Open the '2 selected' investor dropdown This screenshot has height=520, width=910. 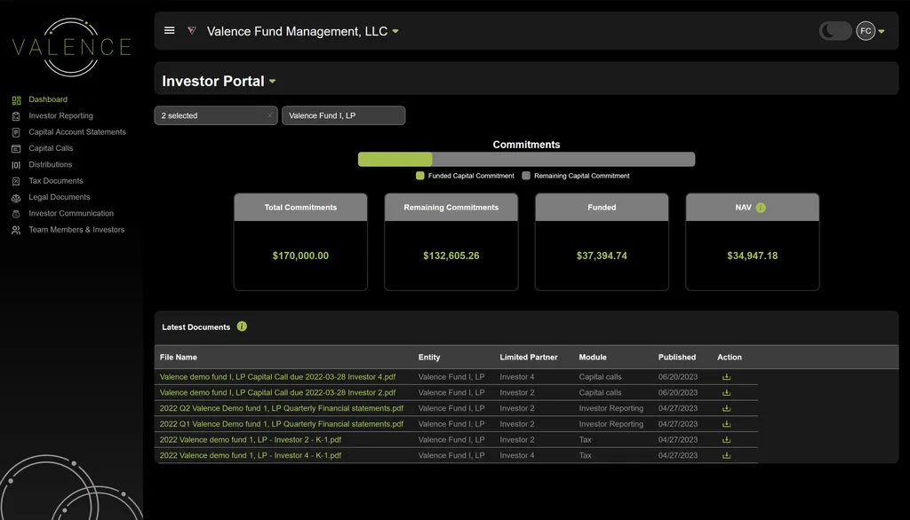215,115
